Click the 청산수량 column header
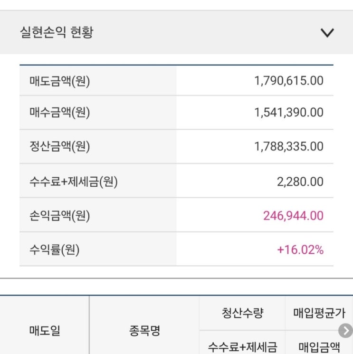 click(242, 314)
